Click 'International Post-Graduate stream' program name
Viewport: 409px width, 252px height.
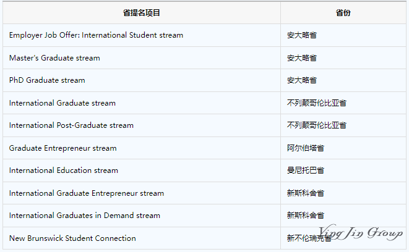click(71, 125)
